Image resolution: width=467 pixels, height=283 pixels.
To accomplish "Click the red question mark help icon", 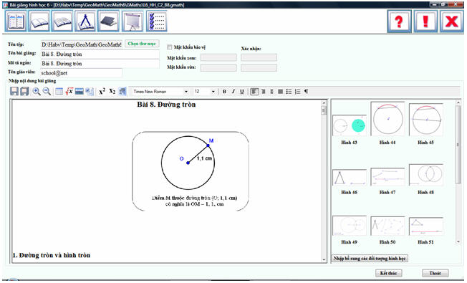I will (x=399, y=21).
